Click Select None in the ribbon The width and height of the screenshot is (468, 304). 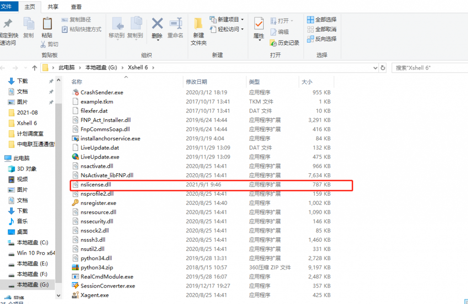(322, 29)
